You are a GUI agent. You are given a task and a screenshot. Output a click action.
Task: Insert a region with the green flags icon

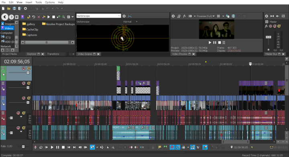tap(165, 147)
